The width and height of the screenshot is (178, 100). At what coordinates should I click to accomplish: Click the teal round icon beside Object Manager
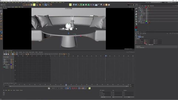pyautogui.click(x=136, y=30)
